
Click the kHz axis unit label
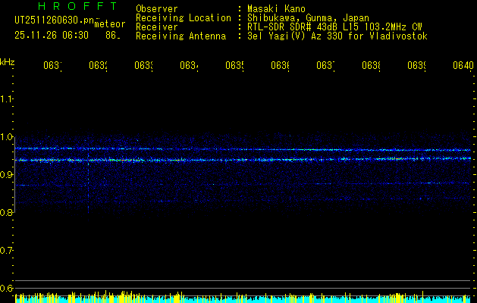pos(7,62)
